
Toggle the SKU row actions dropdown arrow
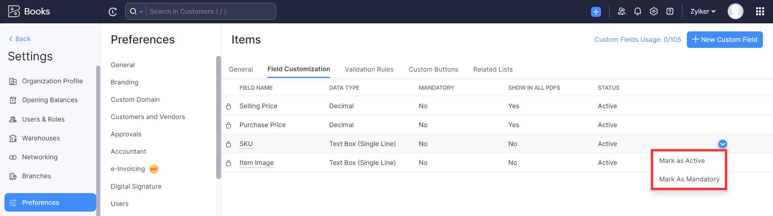tap(723, 144)
